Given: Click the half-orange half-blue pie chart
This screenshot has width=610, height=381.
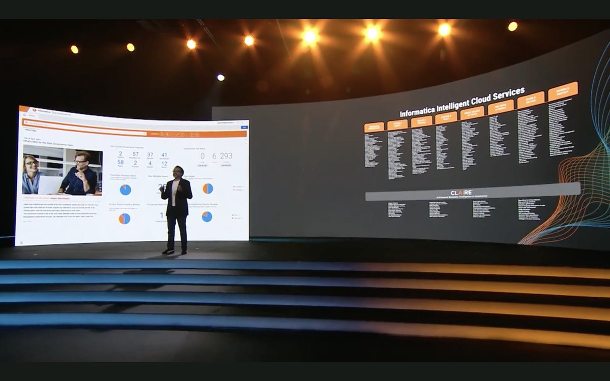Looking at the screenshot, I should point(208,188).
